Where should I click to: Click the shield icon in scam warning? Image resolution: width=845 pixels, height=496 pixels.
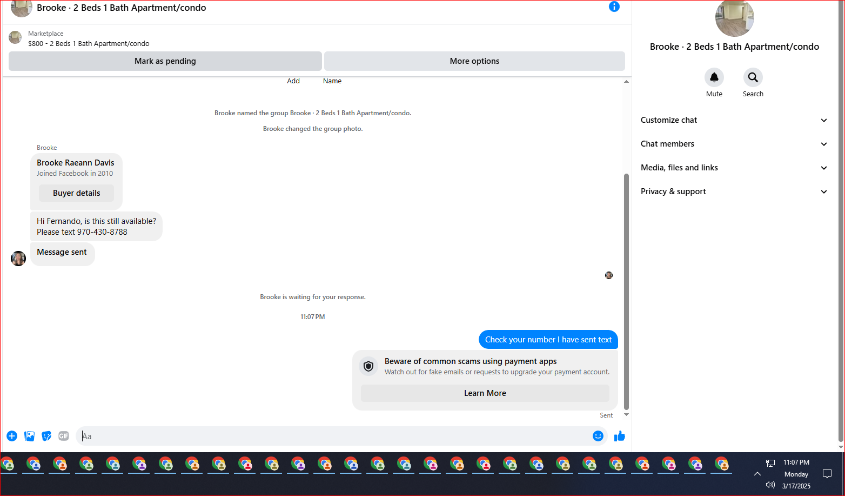coord(368,366)
